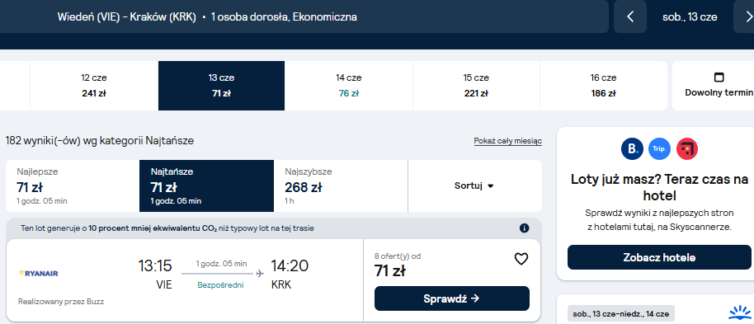Open CO₂ emissions info icon
This screenshot has height=324, width=754.
(x=524, y=228)
